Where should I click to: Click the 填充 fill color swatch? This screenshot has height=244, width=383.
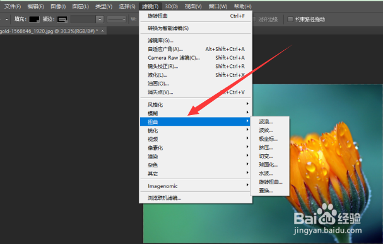[34, 19]
